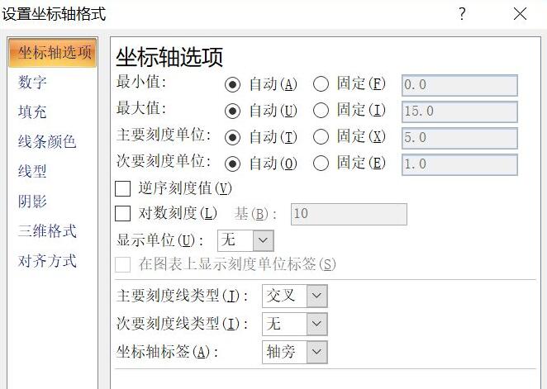This screenshot has width=547, height=389.
Task: Open the 阴影 settings page
Action: pyautogui.click(x=32, y=202)
